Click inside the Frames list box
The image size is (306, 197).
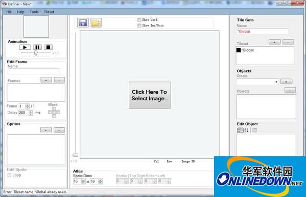click(36, 93)
